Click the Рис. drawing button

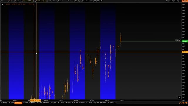pos(87,1)
